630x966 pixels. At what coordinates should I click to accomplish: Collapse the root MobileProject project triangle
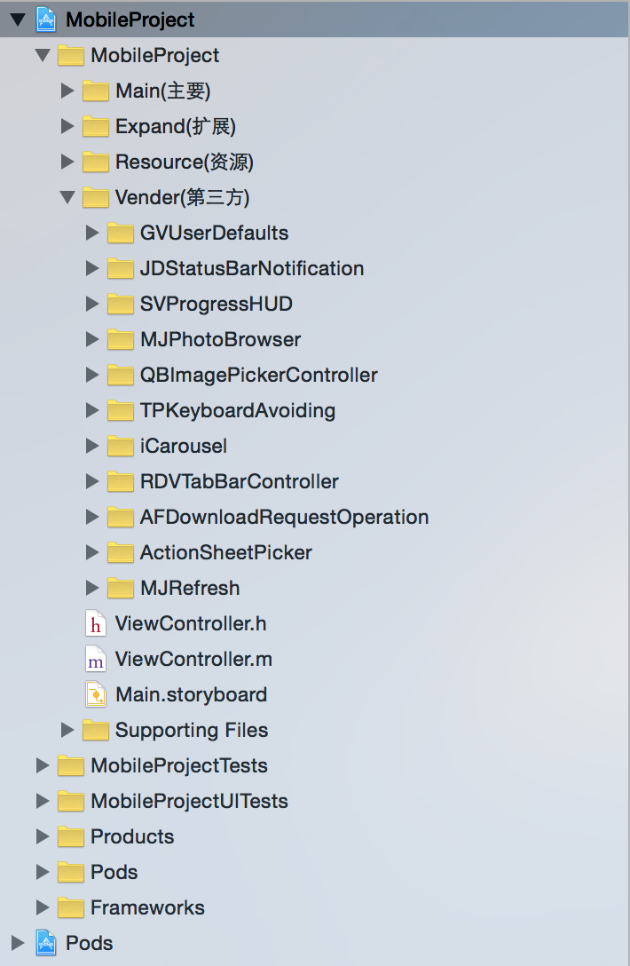pos(18,20)
